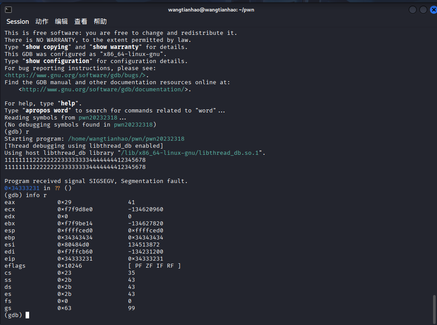Click the ebx register value 0xf7f9be14
Image resolution: width=437 pixels, height=325 pixels.
(x=75, y=223)
